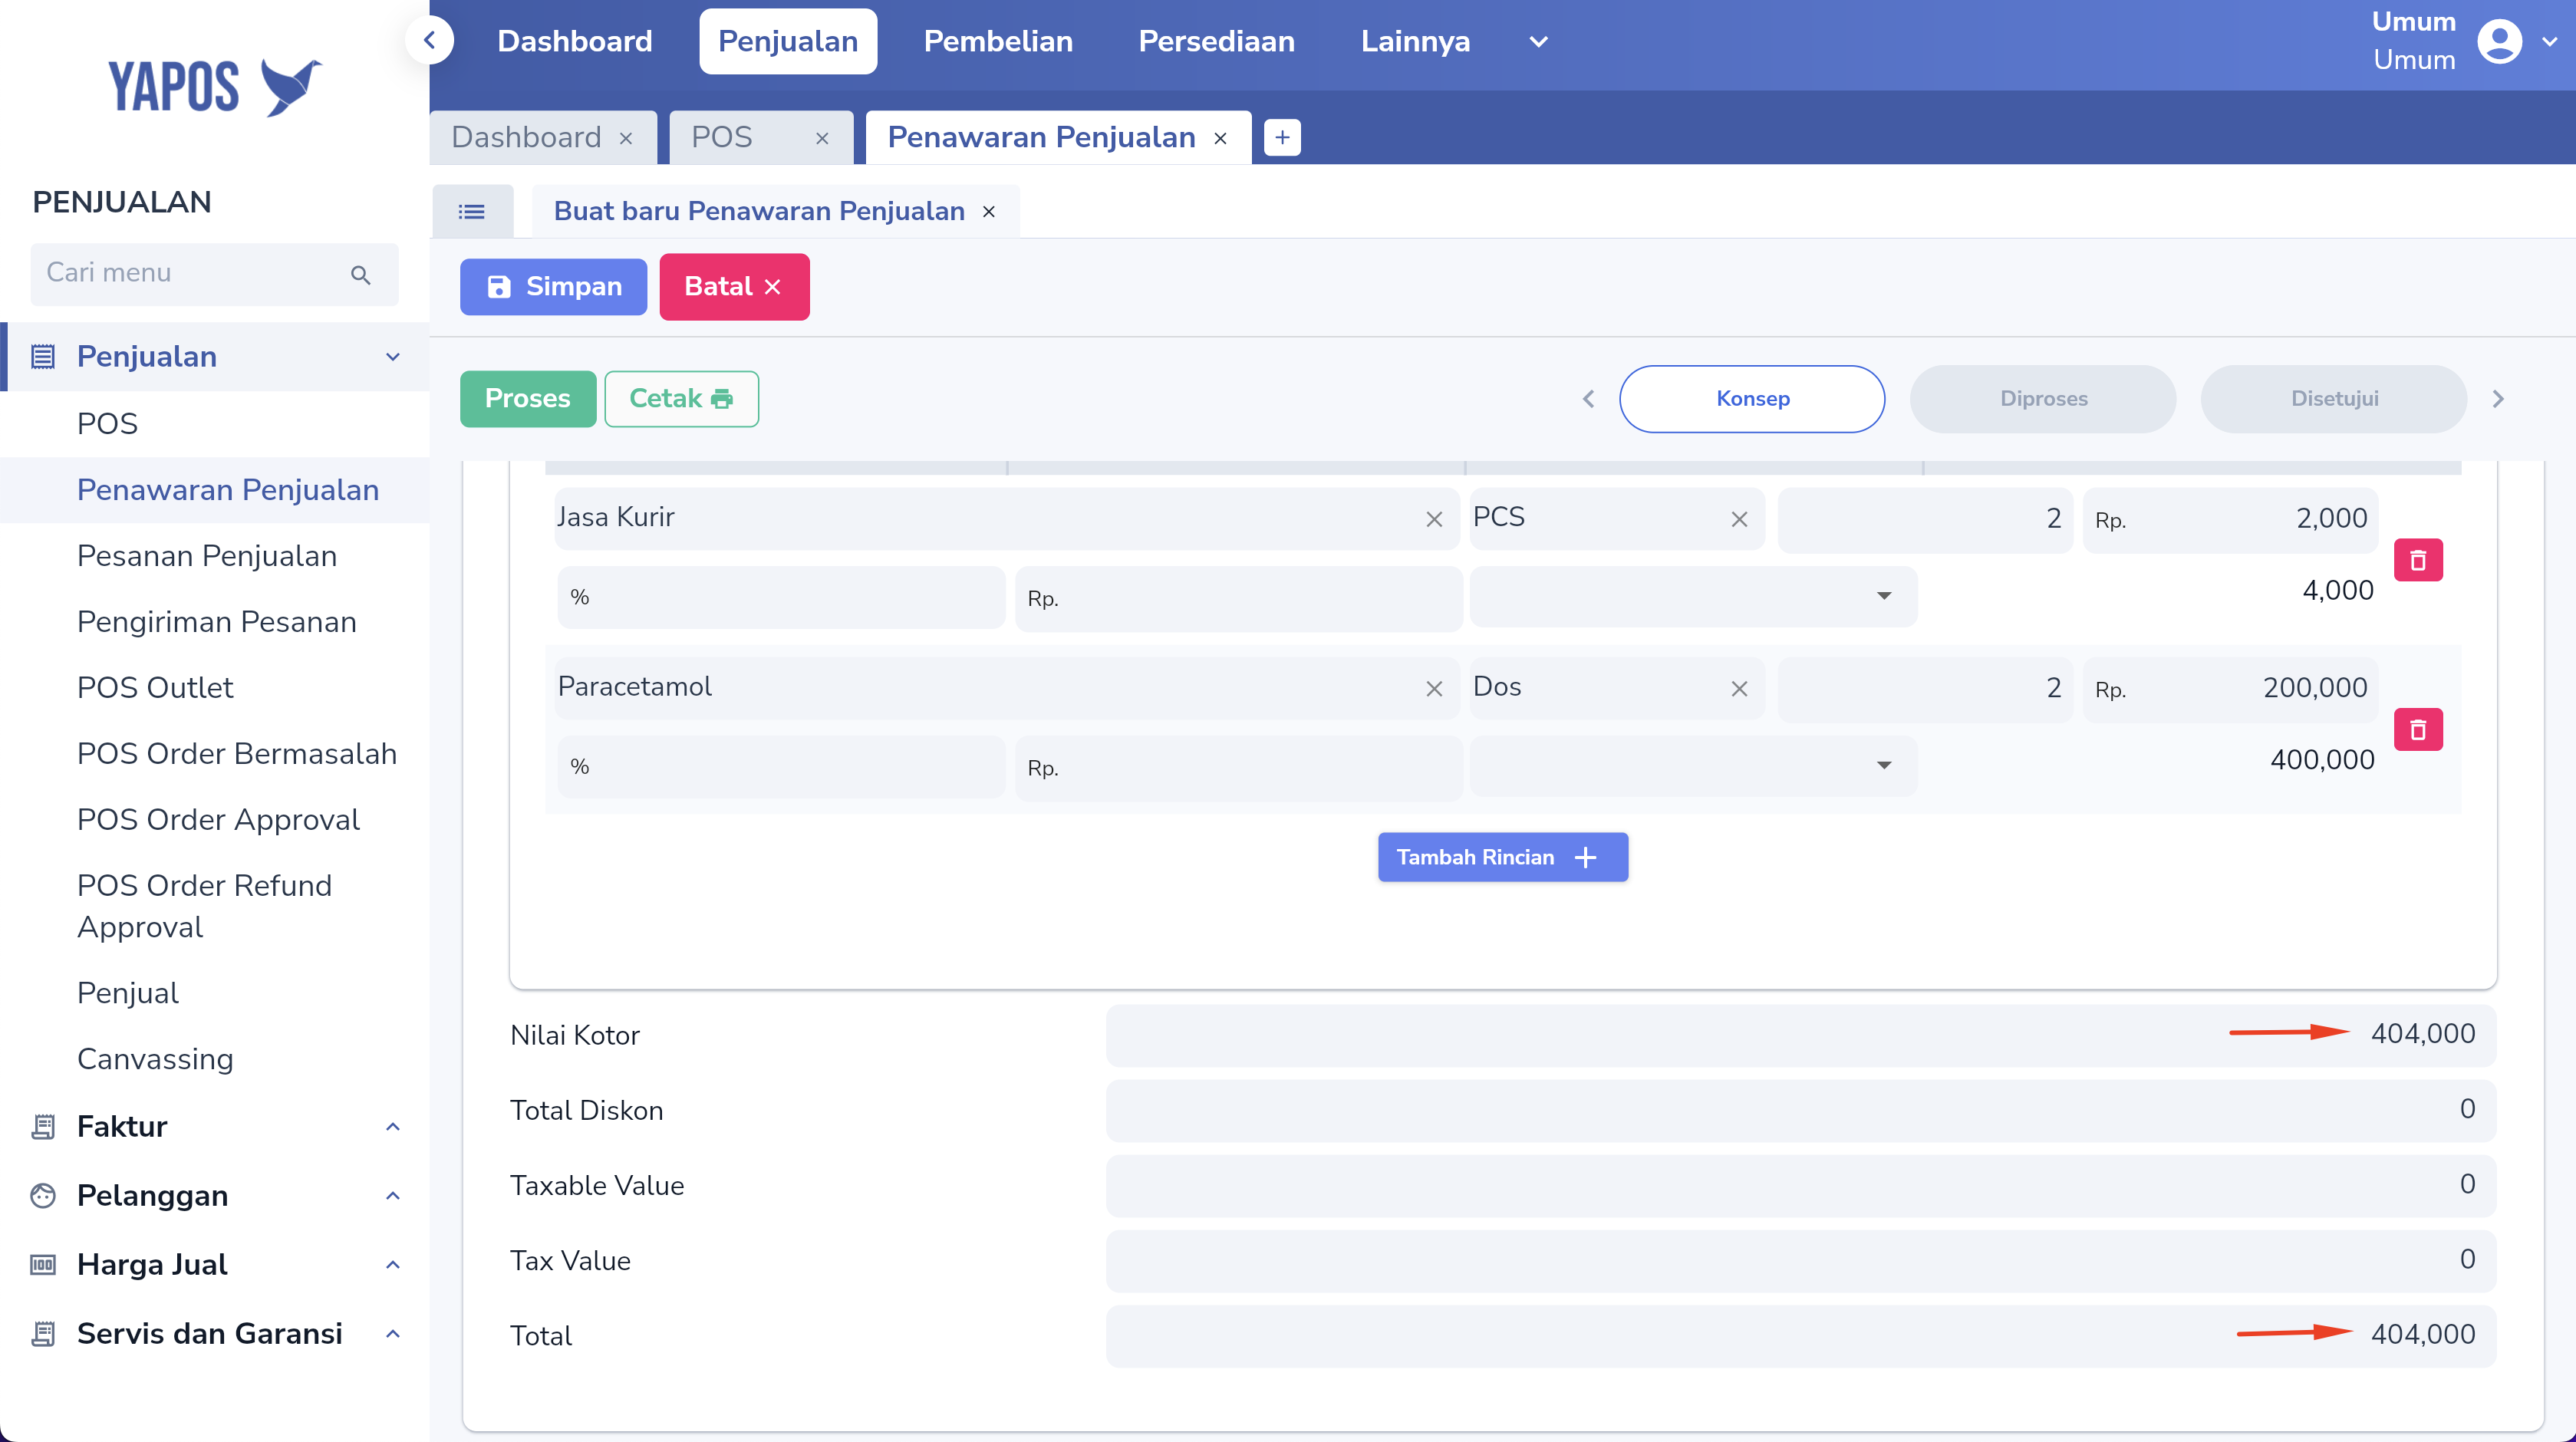Click the Tambah Rincian button

(1502, 857)
